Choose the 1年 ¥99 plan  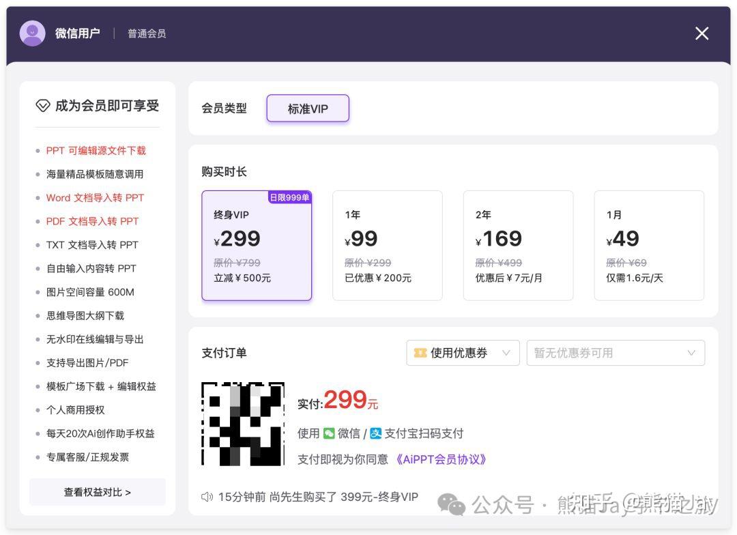(x=388, y=246)
